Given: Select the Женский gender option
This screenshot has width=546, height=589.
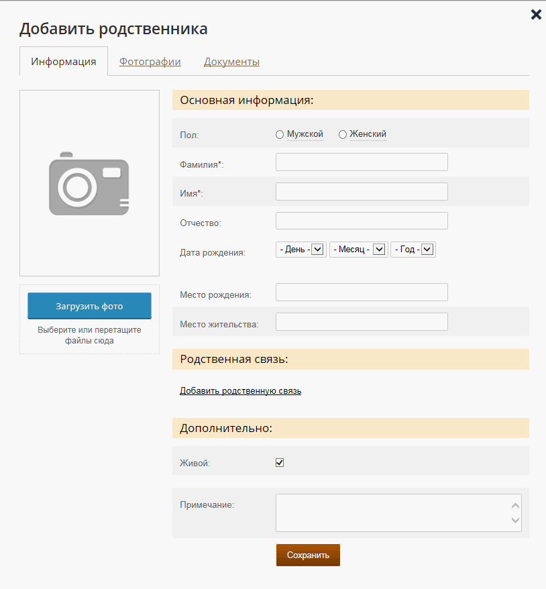Looking at the screenshot, I should [343, 134].
